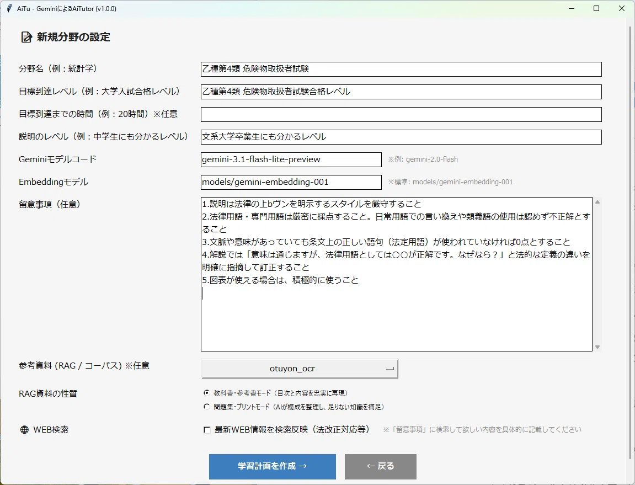635x485 pixels.
Task: Click the globe icon next to WEB検索
Action: pos(24,429)
